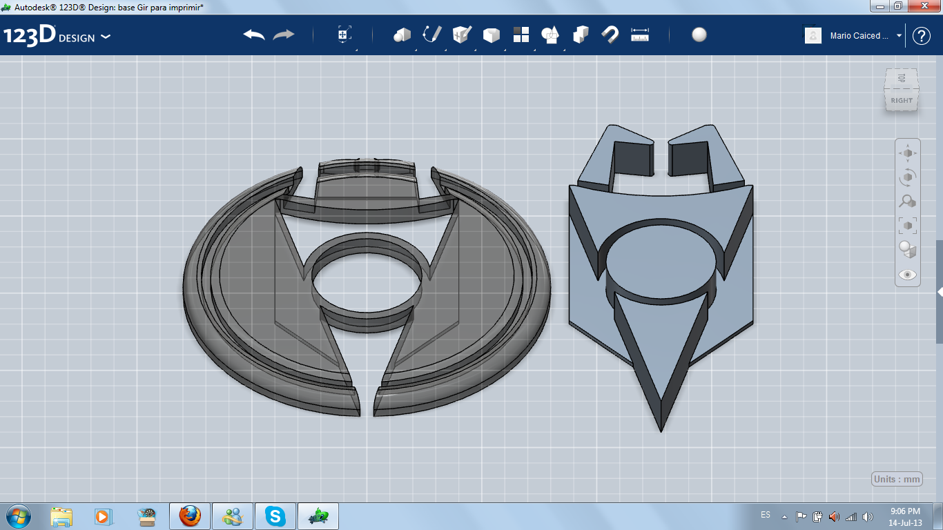Open the Sketch tool
Image resolution: width=943 pixels, height=530 pixels.
[431, 35]
